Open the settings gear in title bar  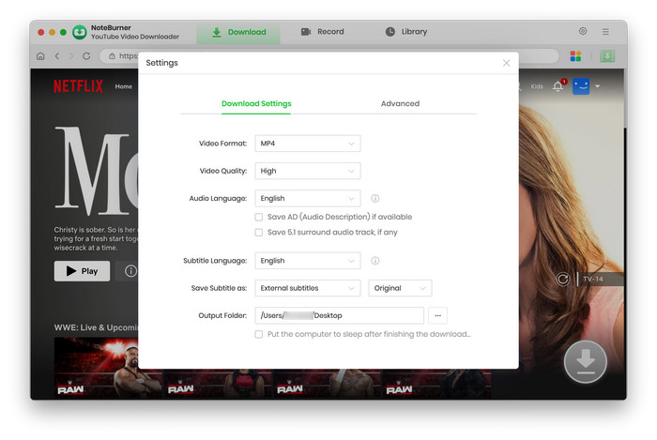[583, 31]
